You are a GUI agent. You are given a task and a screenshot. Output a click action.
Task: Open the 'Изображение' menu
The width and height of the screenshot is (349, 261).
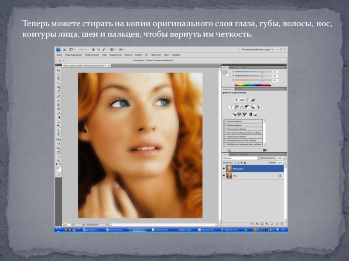(x=92, y=55)
